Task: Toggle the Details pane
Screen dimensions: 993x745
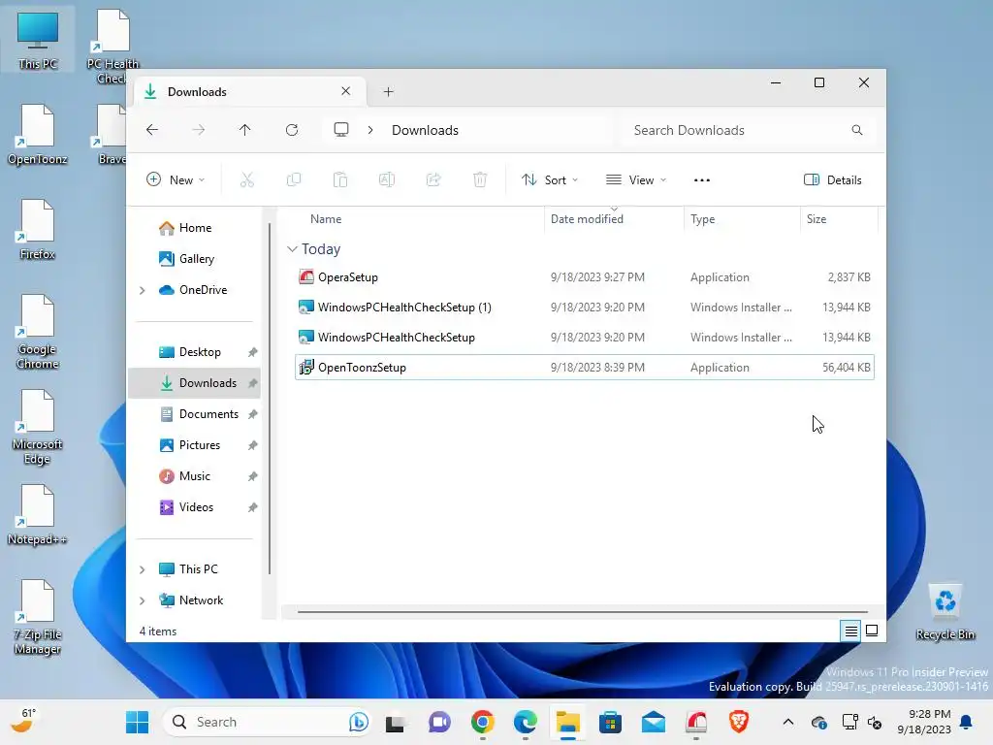Action: (x=833, y=179)
